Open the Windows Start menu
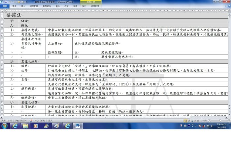Viewport: 231px width, 160px height. pos(4,126)
